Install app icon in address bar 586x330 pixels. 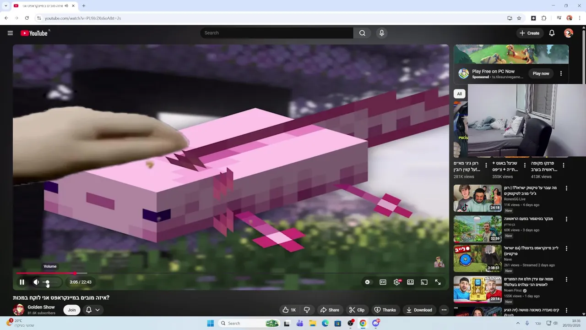click(x=510, y=18)
